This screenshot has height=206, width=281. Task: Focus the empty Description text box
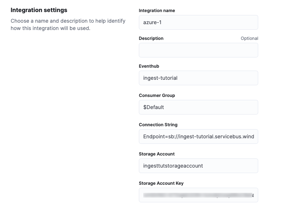[x=198, y=50]
